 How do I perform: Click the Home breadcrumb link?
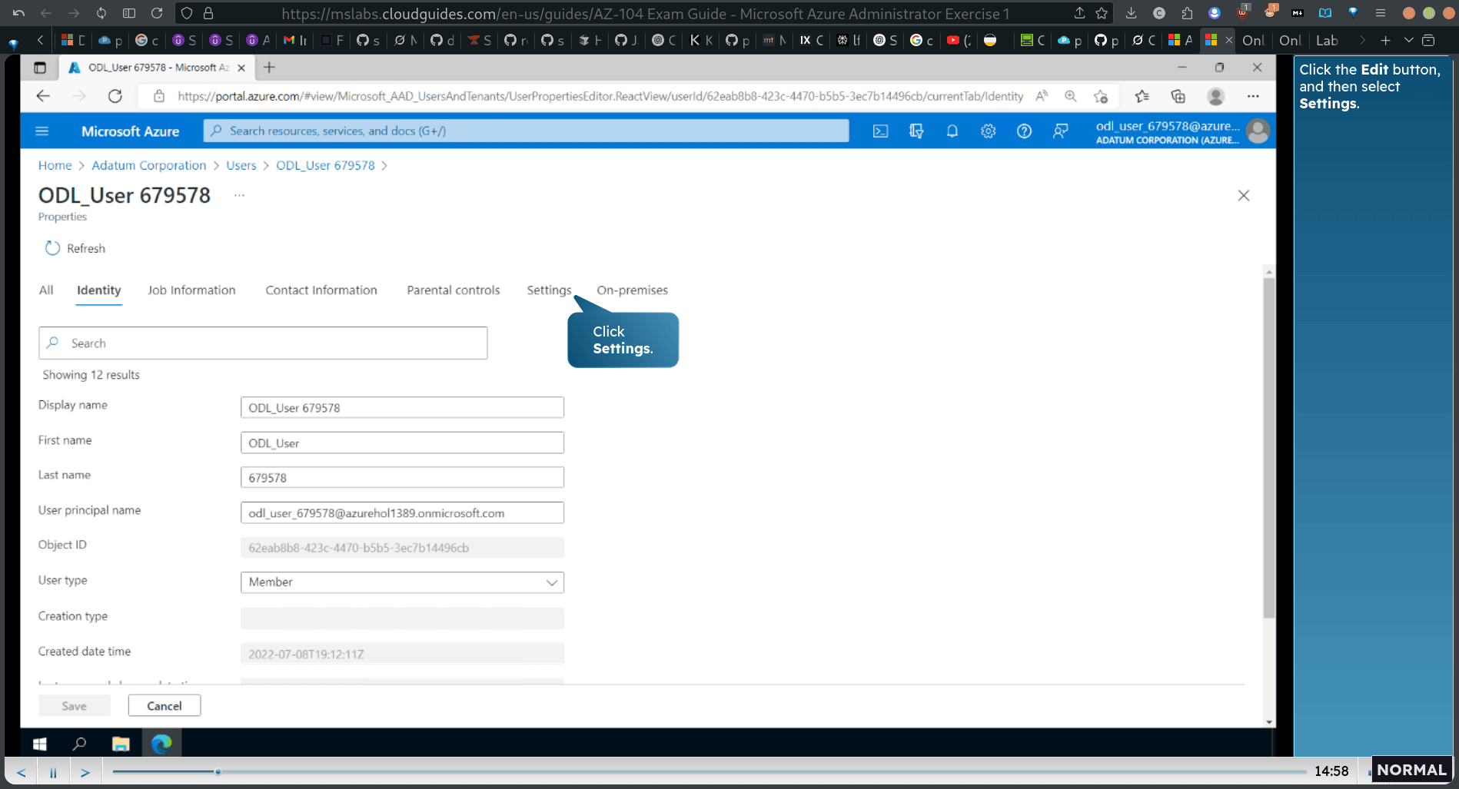(55, 166)
